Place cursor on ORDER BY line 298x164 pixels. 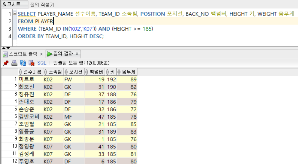(60, 36)
